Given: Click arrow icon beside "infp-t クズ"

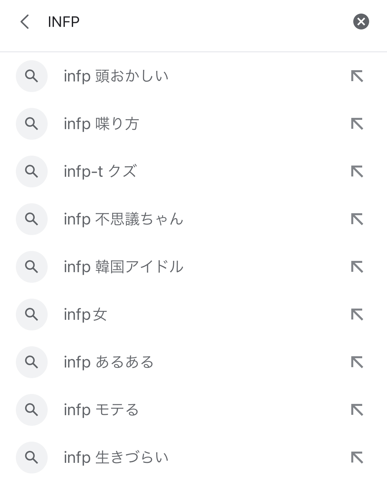Looking at the screenshot, I should (x=357, y=171).
